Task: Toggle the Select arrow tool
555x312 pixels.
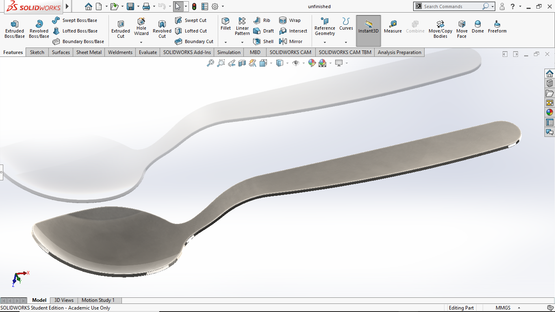Action: [x=178, y=6]
